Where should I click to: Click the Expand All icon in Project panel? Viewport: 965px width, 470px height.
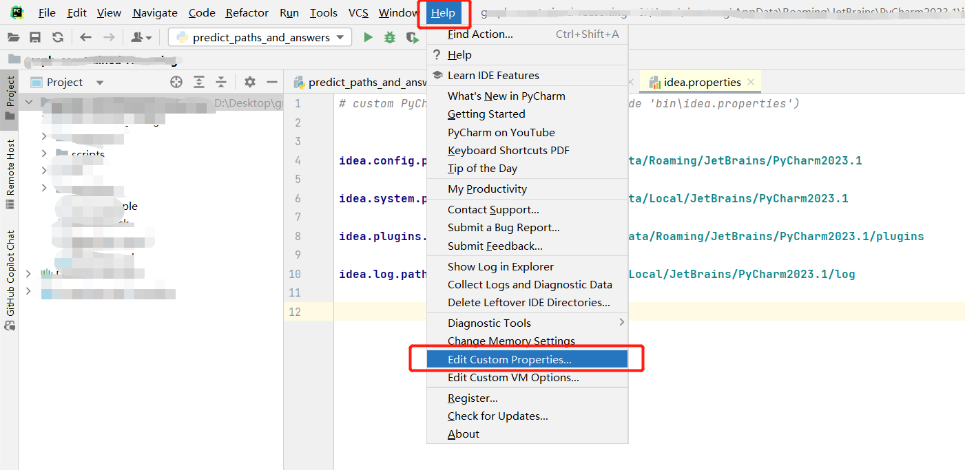pos(199,82)
